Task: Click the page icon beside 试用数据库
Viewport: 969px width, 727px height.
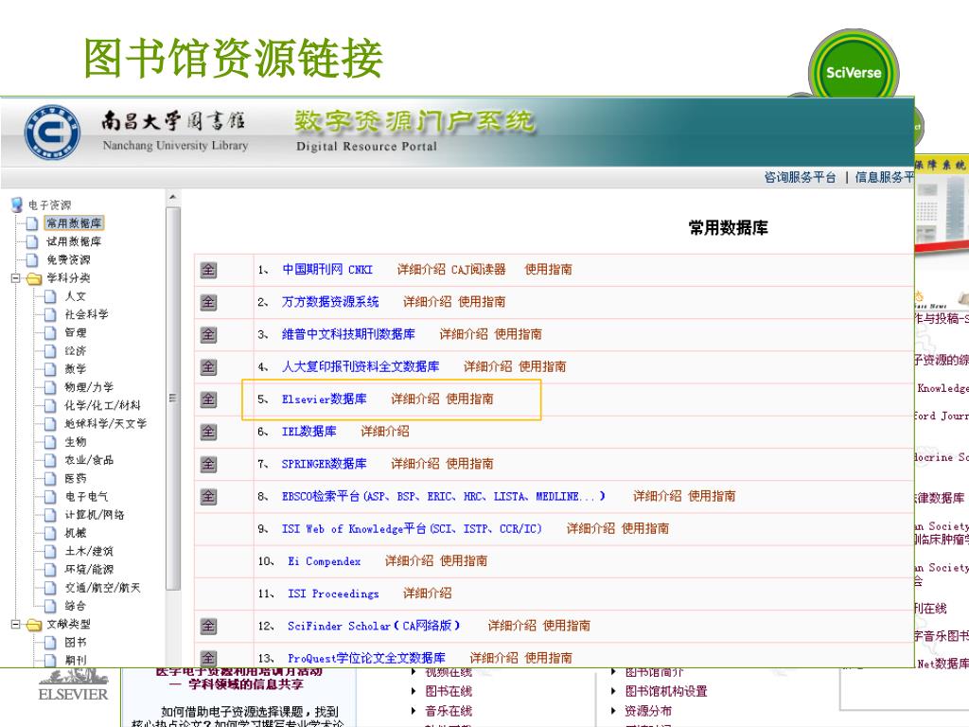Action: click(32, 241)
